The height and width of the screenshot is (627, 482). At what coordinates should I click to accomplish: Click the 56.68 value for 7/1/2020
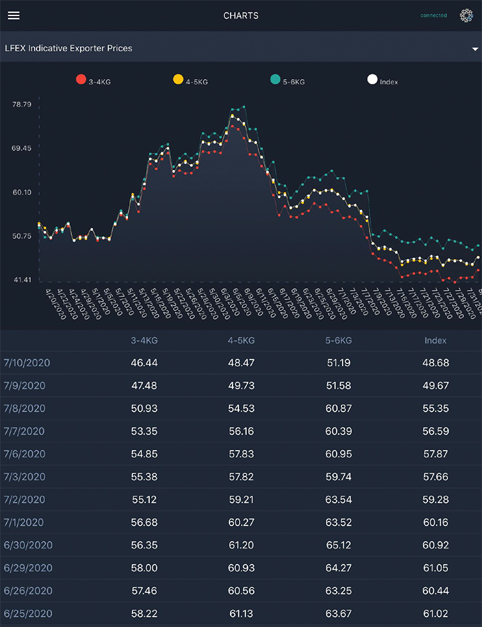tap(145, 522)
